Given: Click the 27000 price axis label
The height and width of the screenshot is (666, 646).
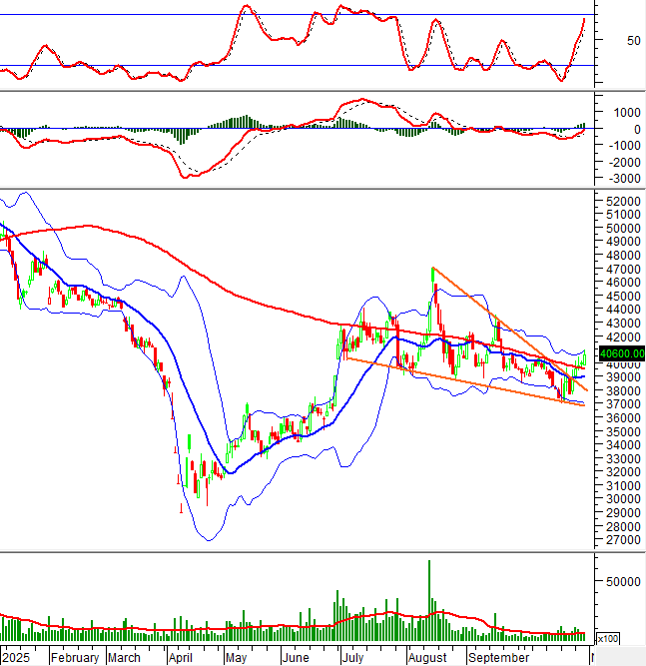Looking at the screenshot, I should coord(620,540).
